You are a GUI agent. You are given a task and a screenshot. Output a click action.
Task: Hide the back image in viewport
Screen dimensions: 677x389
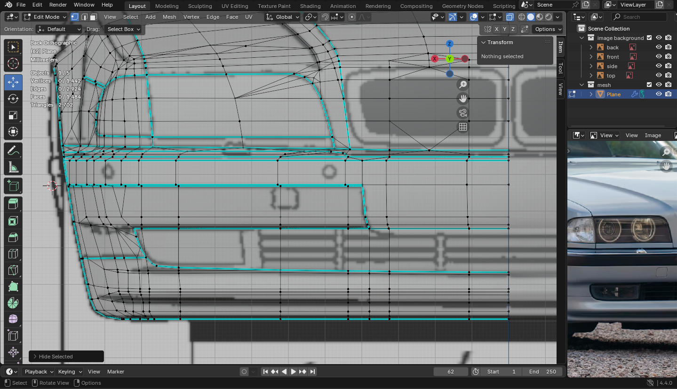[x=659, y=47]
